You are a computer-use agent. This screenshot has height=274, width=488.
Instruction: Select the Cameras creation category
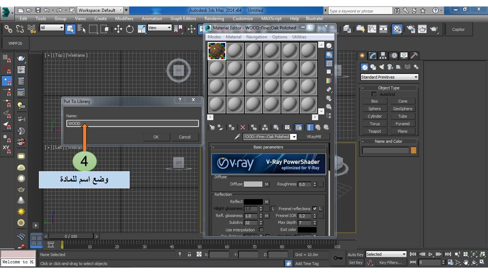(390, 67)
